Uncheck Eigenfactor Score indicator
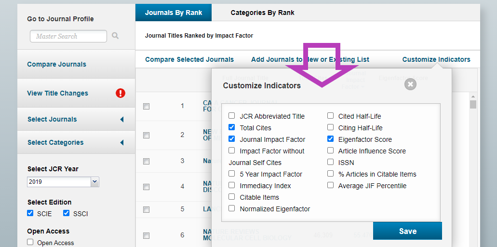Screen dimensions: 497x247 pos(331,139)
